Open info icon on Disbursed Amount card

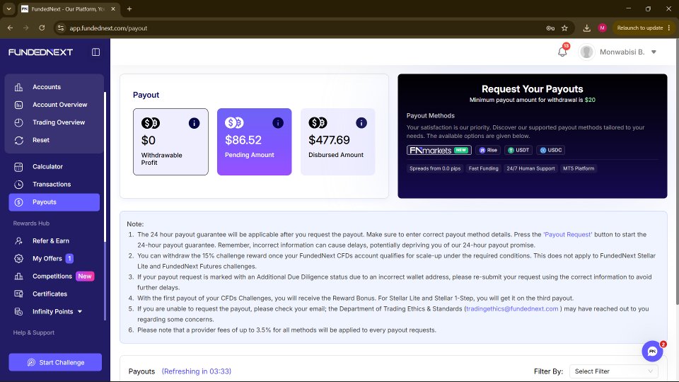(x=361, y=123)
